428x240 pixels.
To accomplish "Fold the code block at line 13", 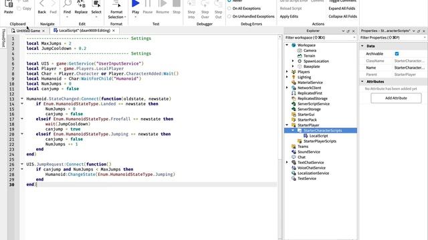I will 22,99.
